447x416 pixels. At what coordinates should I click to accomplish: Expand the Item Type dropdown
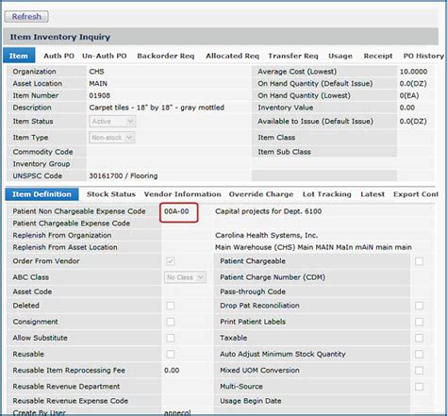[112, 138]
